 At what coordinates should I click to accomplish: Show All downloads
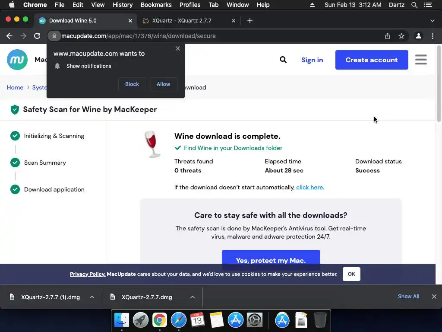pyautogui.click(x=408, y=297)
